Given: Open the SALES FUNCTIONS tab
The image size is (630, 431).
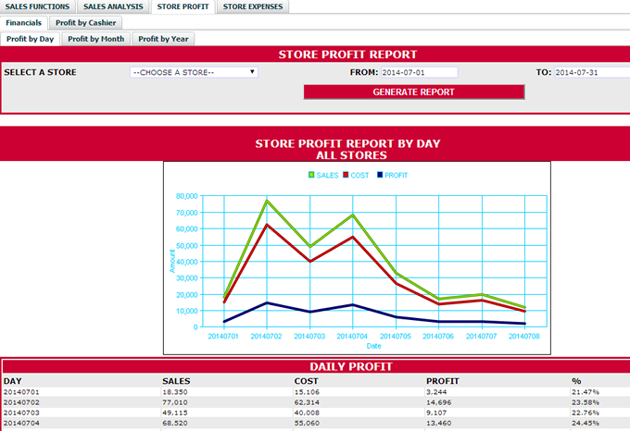Looking at the screenshot, I should [x=37, y=6].
